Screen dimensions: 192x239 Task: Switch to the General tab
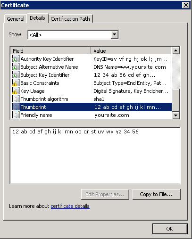coord(16,19)
